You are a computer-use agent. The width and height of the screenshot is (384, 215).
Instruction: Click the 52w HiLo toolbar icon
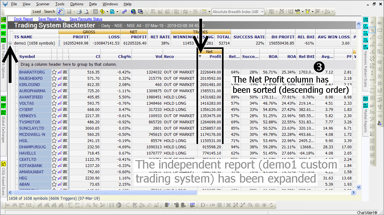click(x=176, y=12)
